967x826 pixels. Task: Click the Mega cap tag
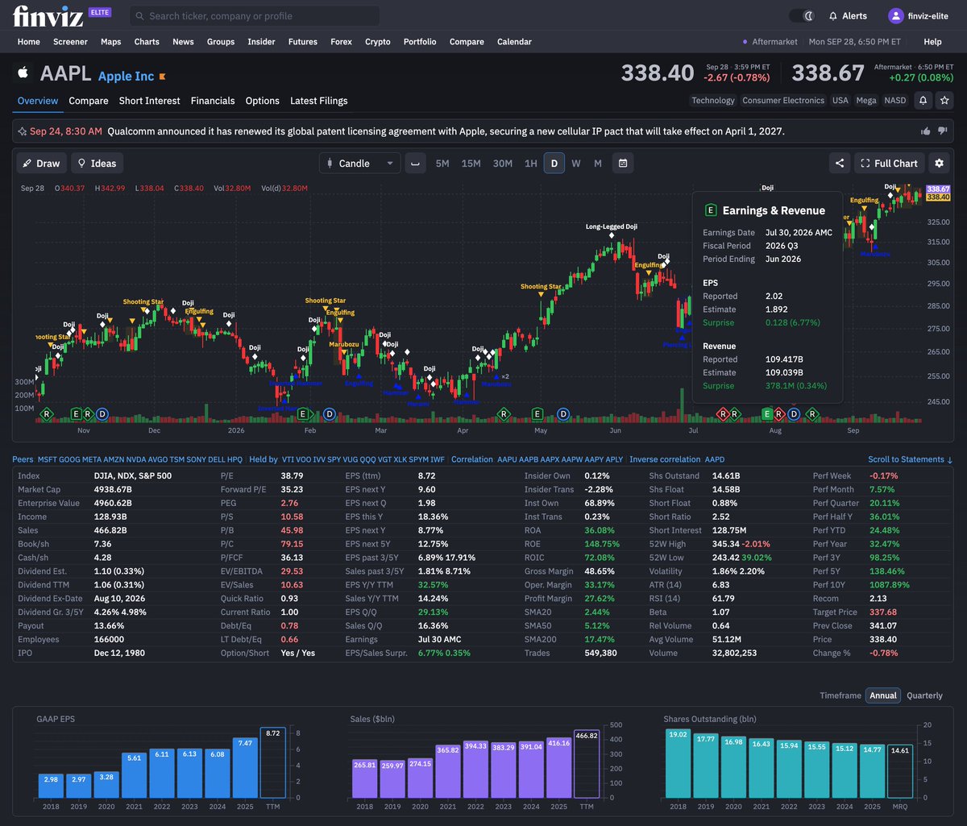[866, 101]
